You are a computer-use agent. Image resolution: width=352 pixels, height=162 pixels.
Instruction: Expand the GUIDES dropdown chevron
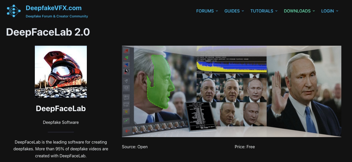pos(243,11)
